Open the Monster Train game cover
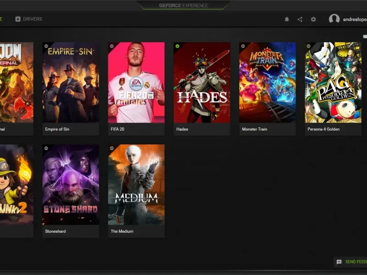The height and width of the screenshot is (275, 367). click(x=267, y=82)
